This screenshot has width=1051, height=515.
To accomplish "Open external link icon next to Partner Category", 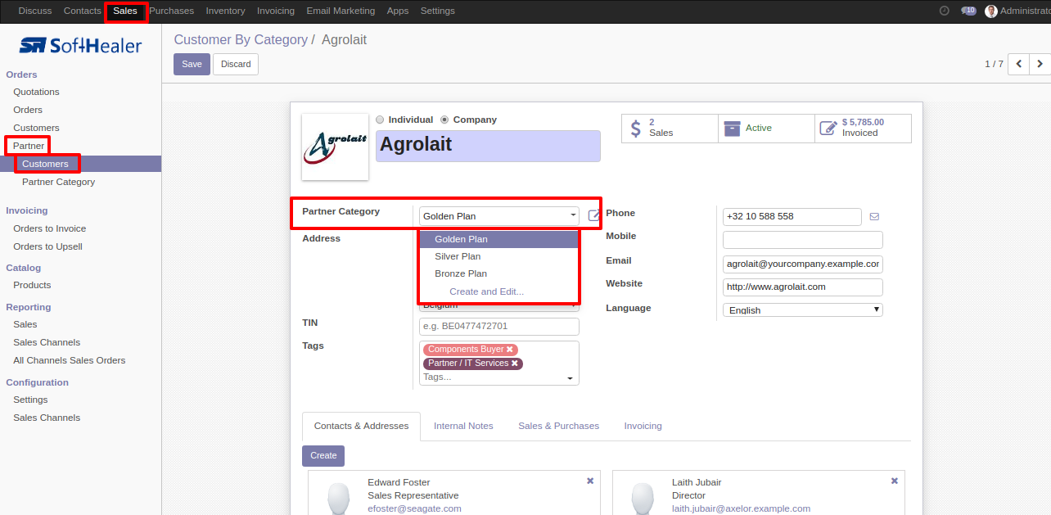I will pos(594,216).
